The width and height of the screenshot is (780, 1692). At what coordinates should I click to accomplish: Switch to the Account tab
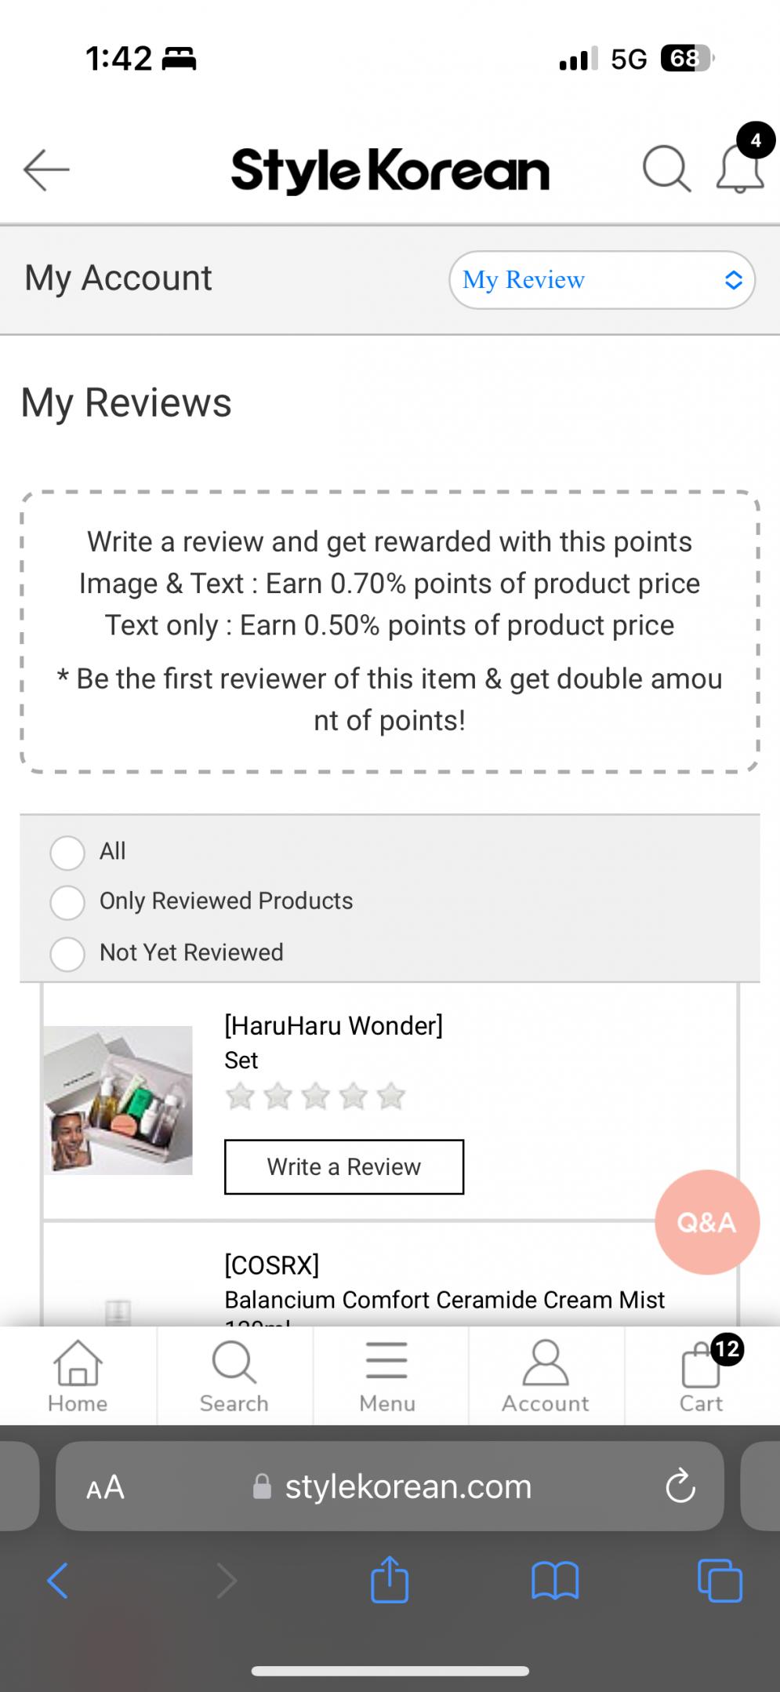click(546, 1376)
